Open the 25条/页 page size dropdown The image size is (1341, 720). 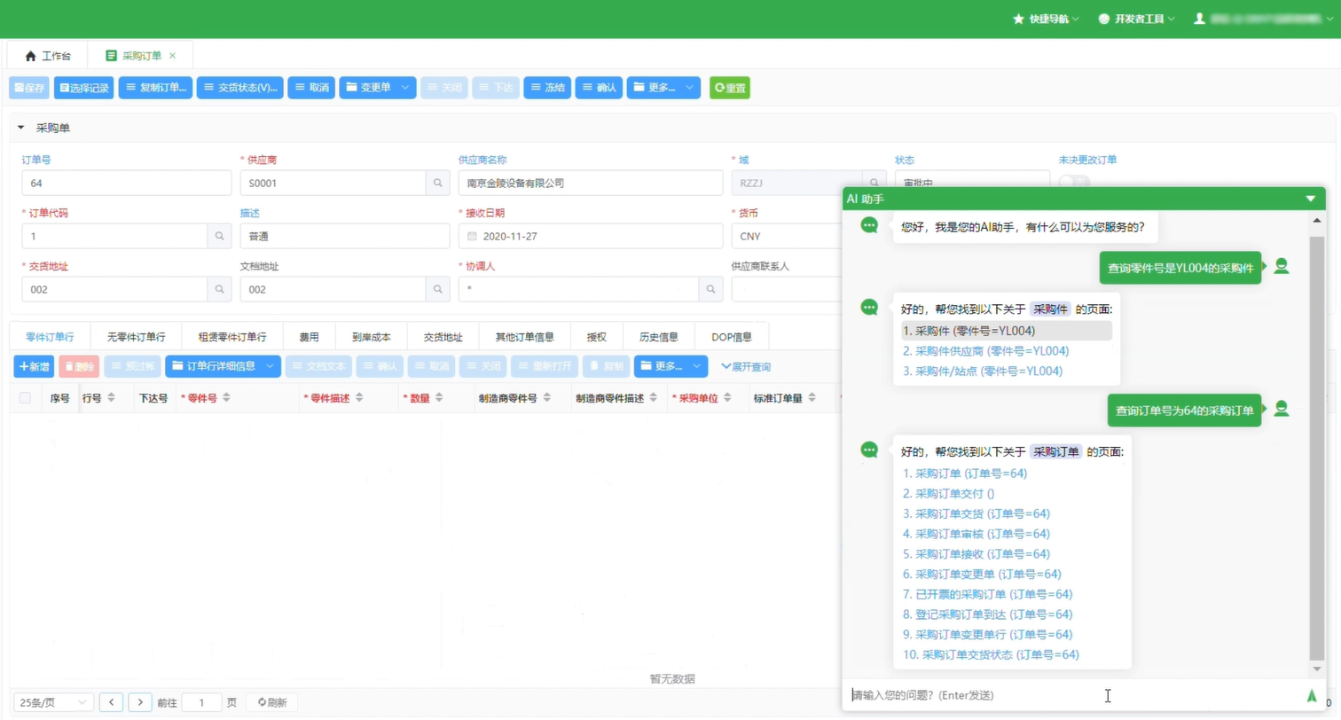53,702
